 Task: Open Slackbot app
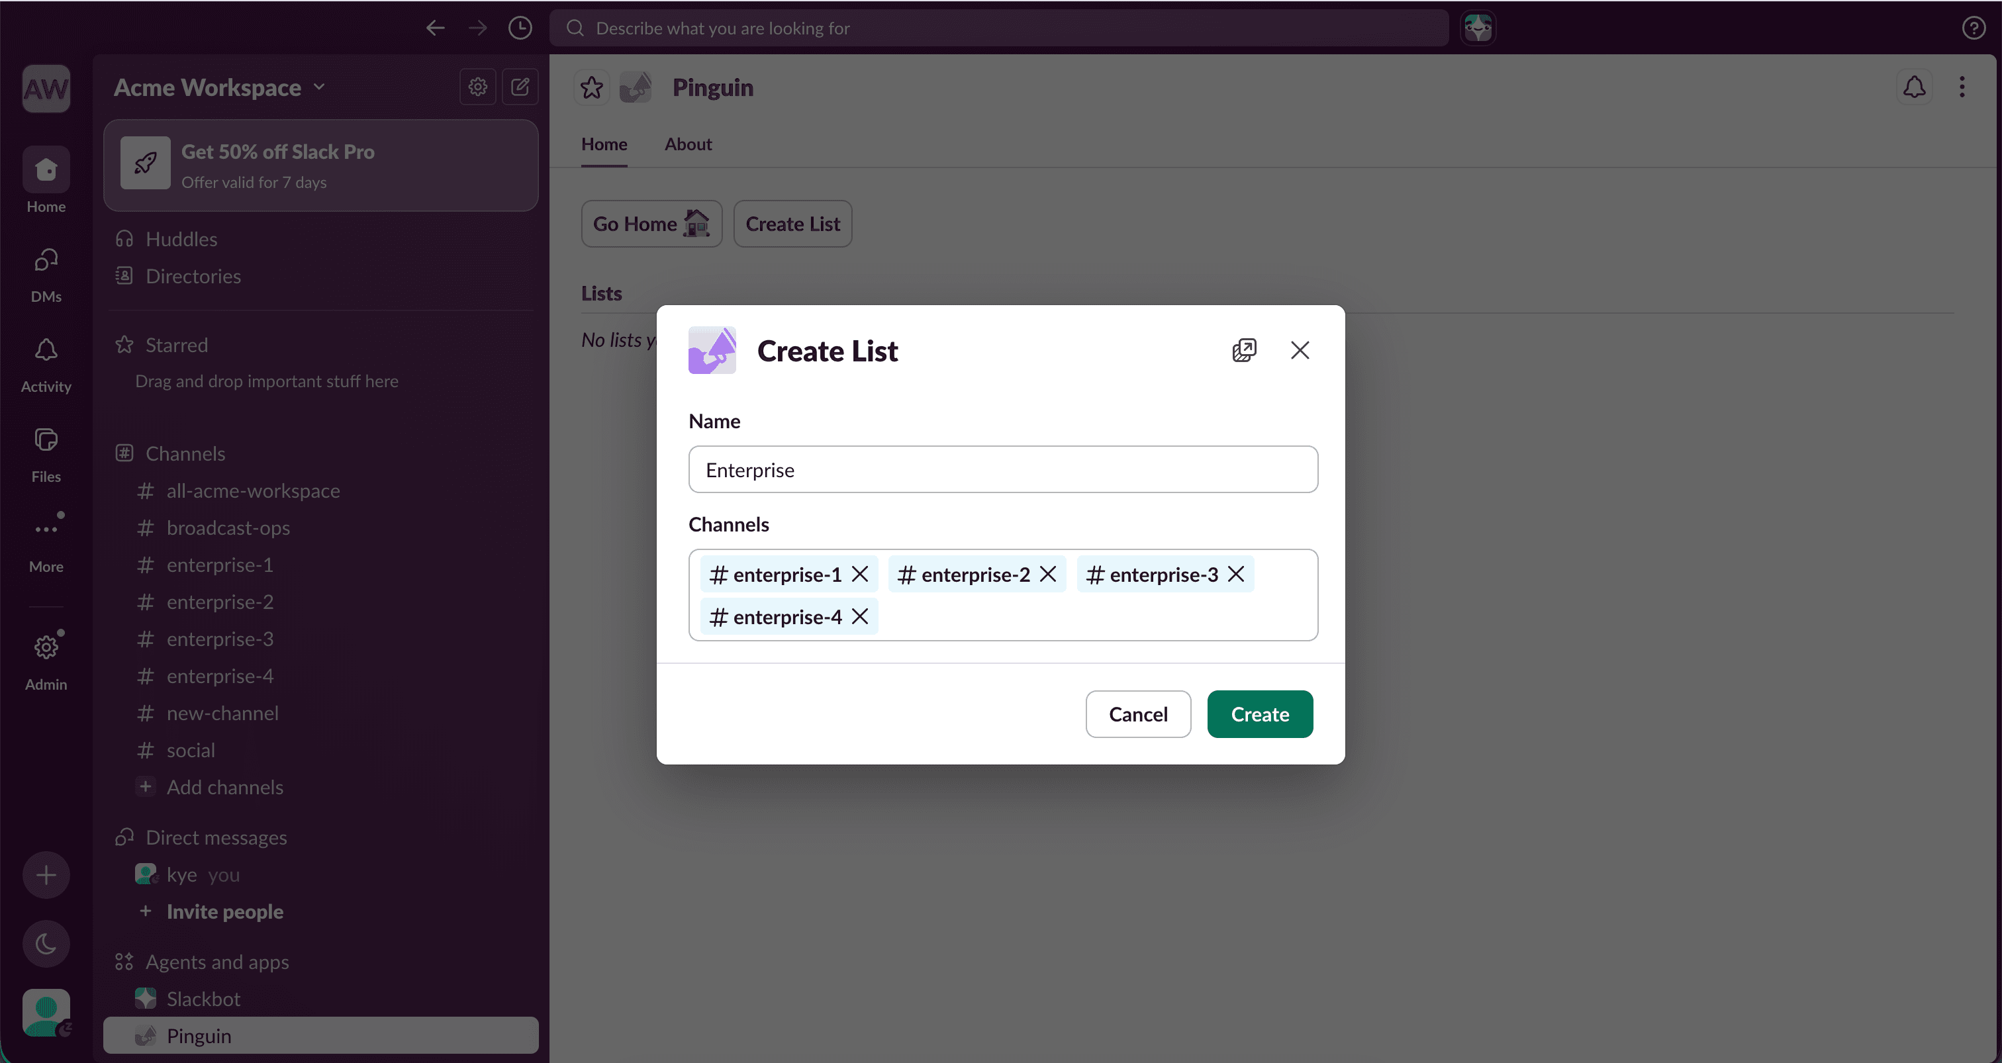click(x=321, y=999)
